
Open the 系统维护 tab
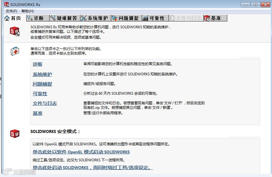(96, 18)
